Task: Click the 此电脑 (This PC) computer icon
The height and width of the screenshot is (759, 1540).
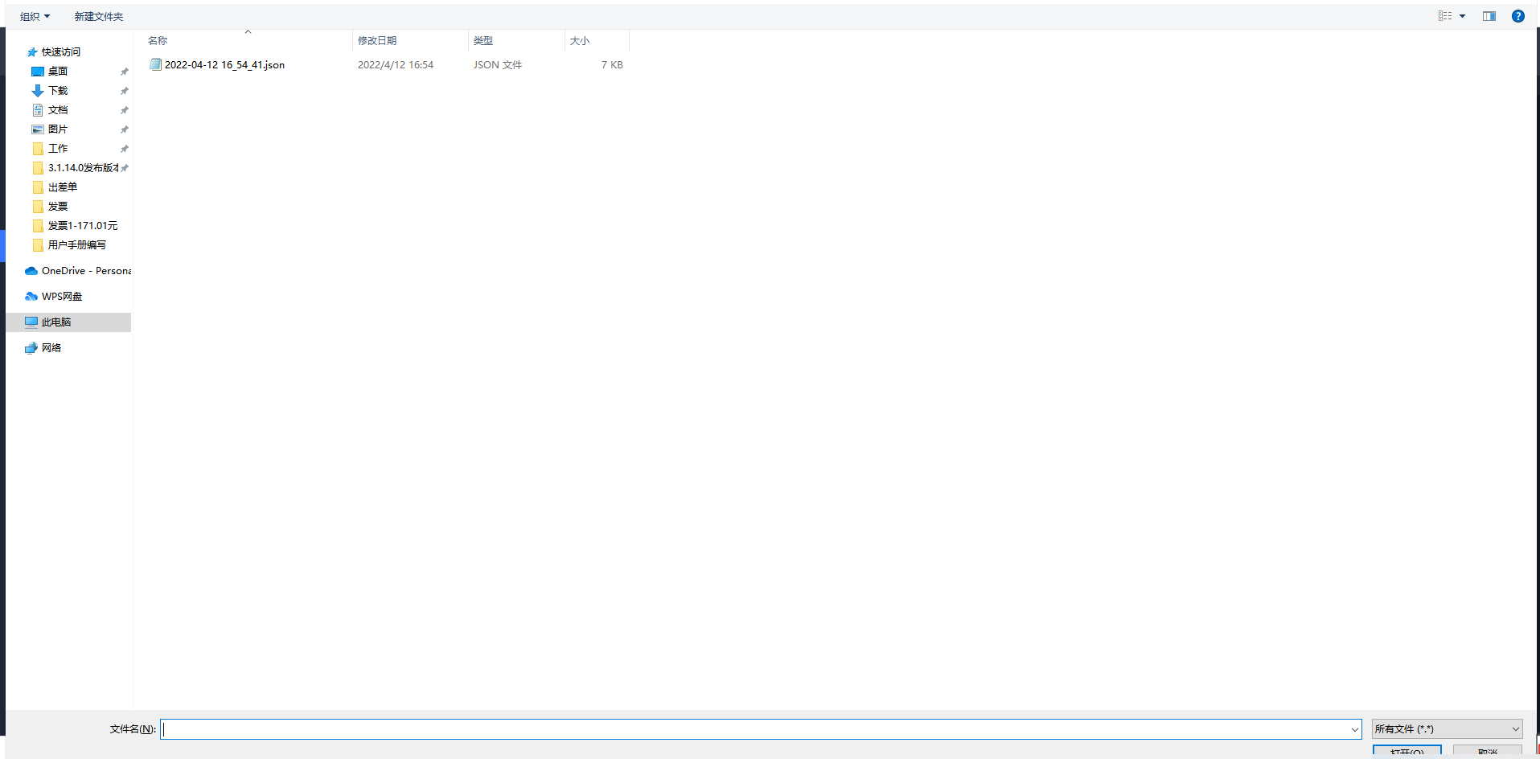Action: [x=31, y=322]
